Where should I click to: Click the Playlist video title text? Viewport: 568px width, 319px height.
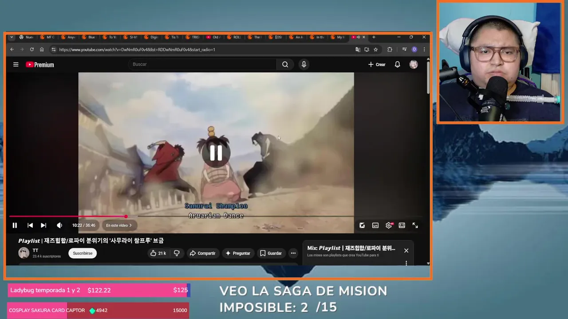coord(91,241)
